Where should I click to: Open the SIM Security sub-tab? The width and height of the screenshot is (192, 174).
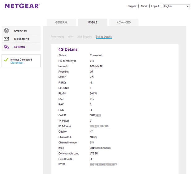point(85,37)
